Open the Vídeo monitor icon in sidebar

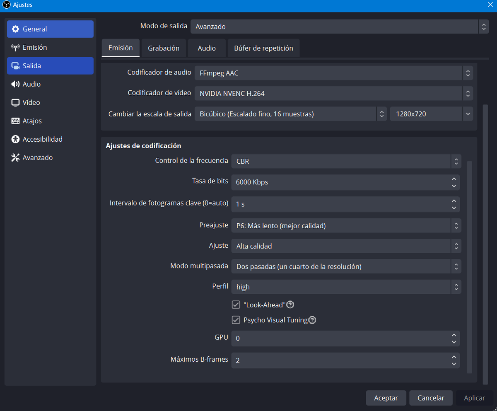[x=15, y=102]
